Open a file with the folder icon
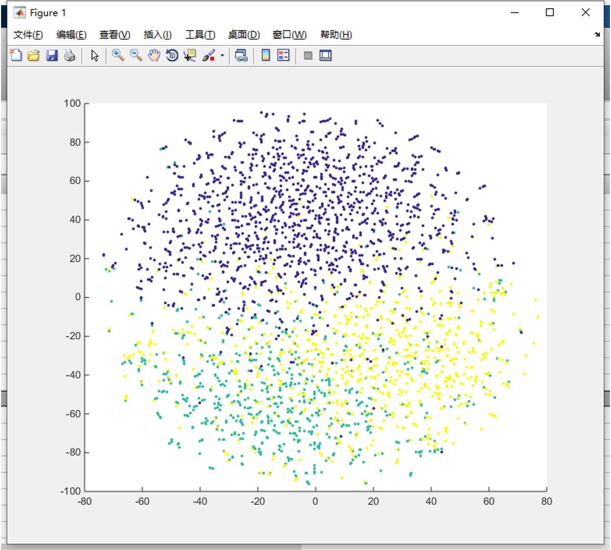Image resolution: width=611 pixels, height=550 pixels. [x=34, y=56]
